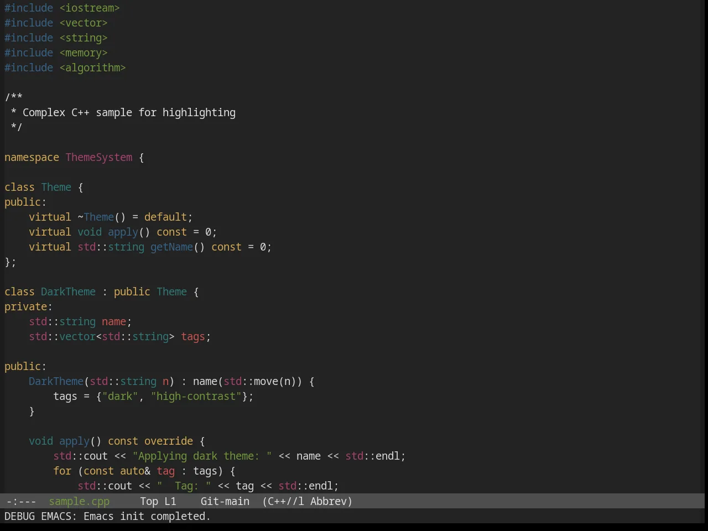The image size is (708, 531).
Task: Click the 'tags;' vector member declaration
Action: (x=196, y=336)
